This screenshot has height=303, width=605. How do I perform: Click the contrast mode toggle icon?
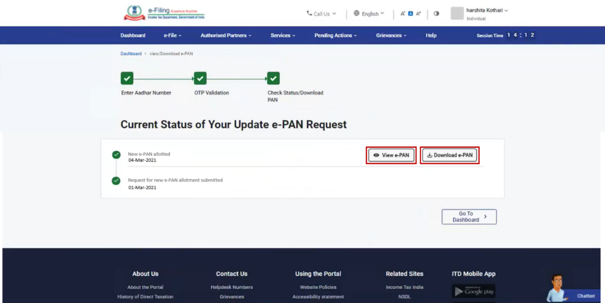tap(436, 13)
